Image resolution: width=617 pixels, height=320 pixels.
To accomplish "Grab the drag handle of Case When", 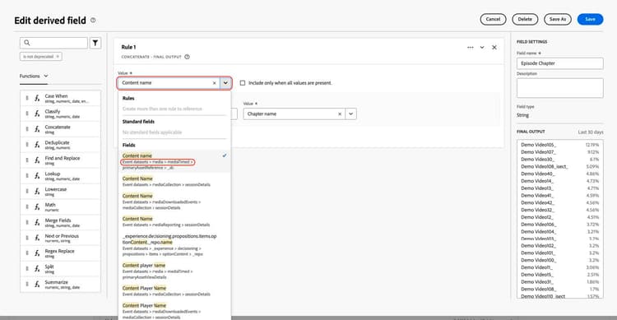I will pyautogui.click(x=27, y=98).
